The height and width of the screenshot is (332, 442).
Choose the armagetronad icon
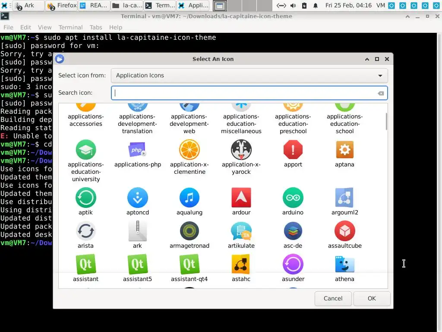coord(189,231)
